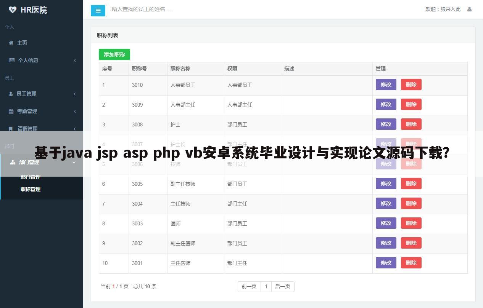Click 修改 for 医师 row 3003
The width and height of the screenshot is (483, 308).
tap(386, 223)
